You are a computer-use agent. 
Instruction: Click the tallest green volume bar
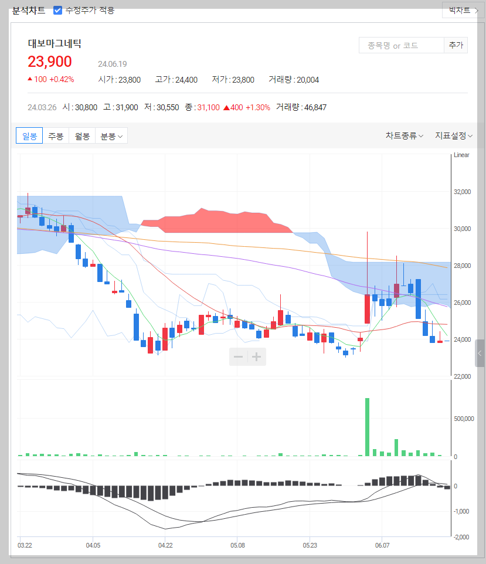pos(368,427)
